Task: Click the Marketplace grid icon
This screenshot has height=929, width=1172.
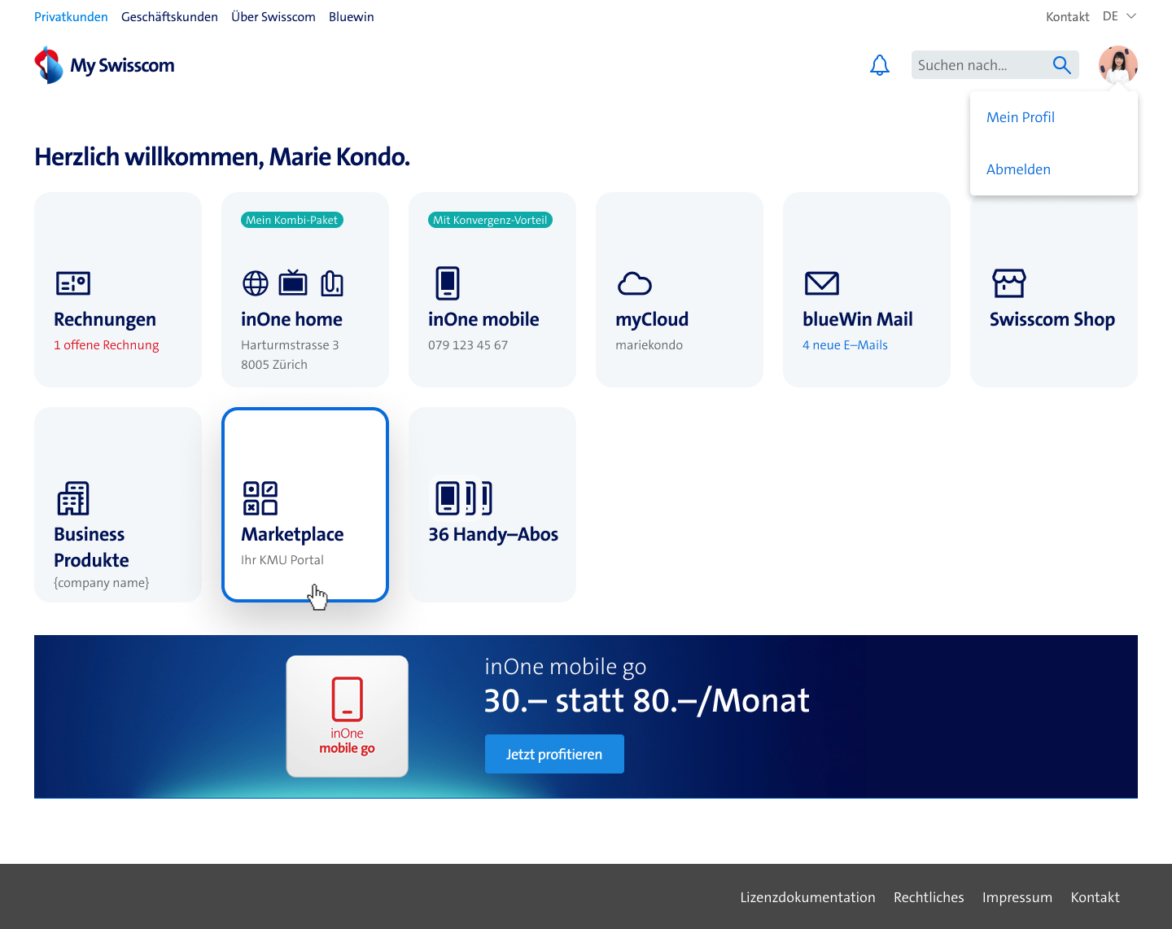Action: click(260, 498)
